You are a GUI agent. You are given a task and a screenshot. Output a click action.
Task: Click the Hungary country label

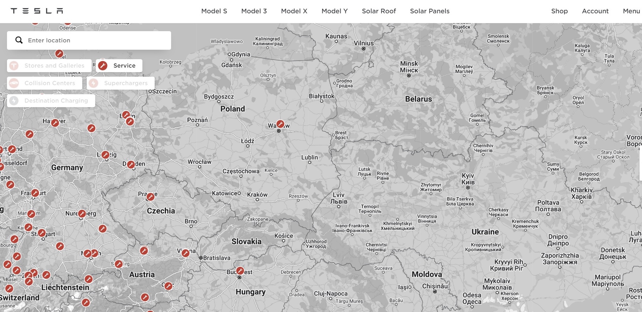pyautogui.click(x=251, y=292)
